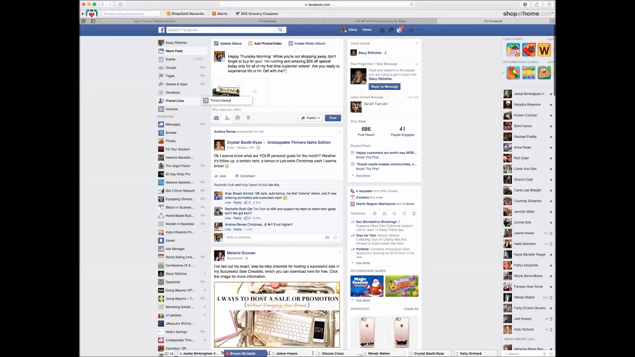Open Unstoppable Thrivers Idaho Edition group link

(x=299, y=142)
